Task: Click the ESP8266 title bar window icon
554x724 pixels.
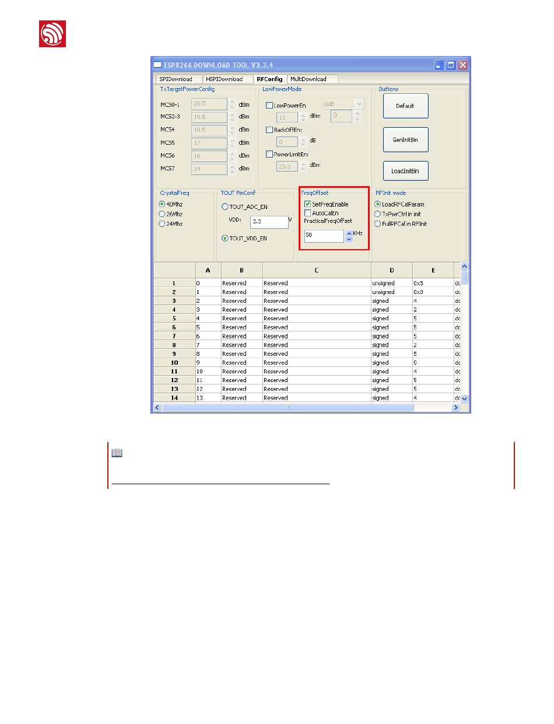Action: pos(157,64)
